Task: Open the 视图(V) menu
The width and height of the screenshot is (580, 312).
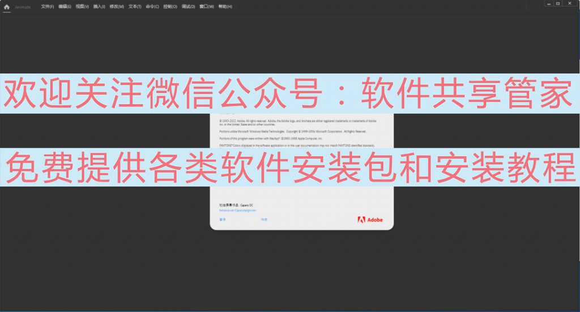Action: (82, 7)
